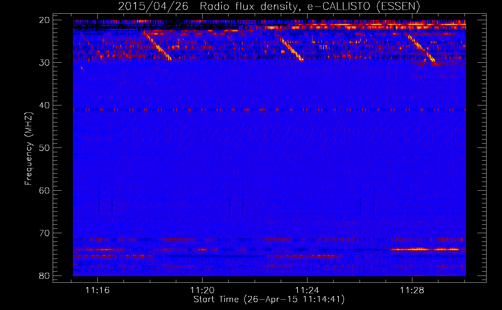Click the '80' frequency tick label
Viewport: 502px width, 310px height.
pyautogui.click(x=44, y=276)
